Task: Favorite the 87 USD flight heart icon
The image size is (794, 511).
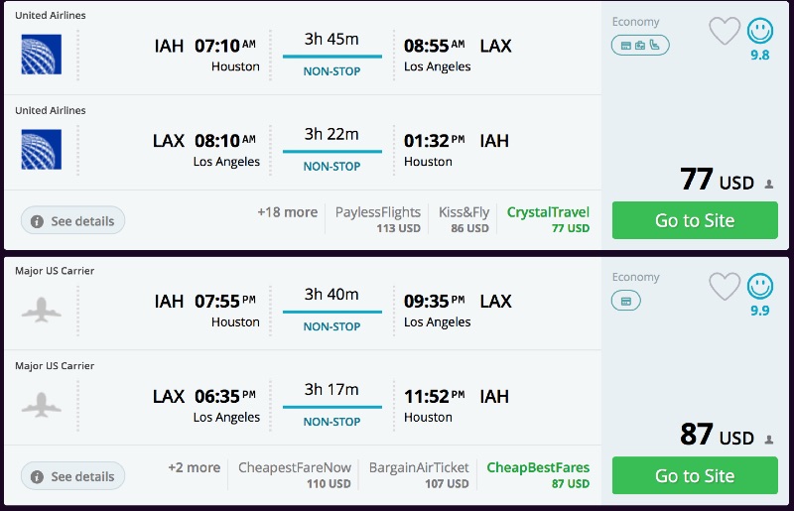Action: pos(725,287)
